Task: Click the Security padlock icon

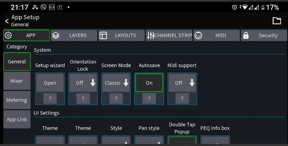Action: point(246,36)
